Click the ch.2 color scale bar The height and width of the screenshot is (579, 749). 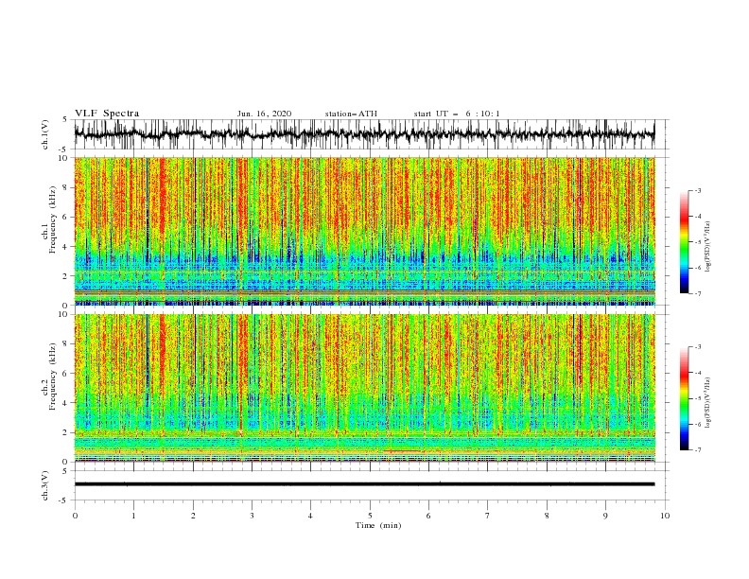pyautogui.click(x=684, y=398)
